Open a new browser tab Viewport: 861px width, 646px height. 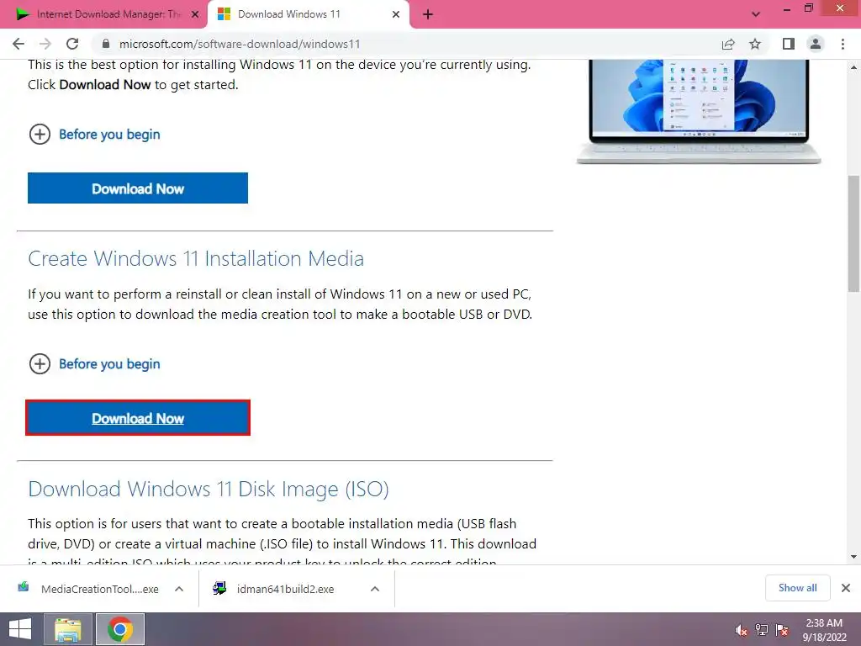click(x=428, y=15)
